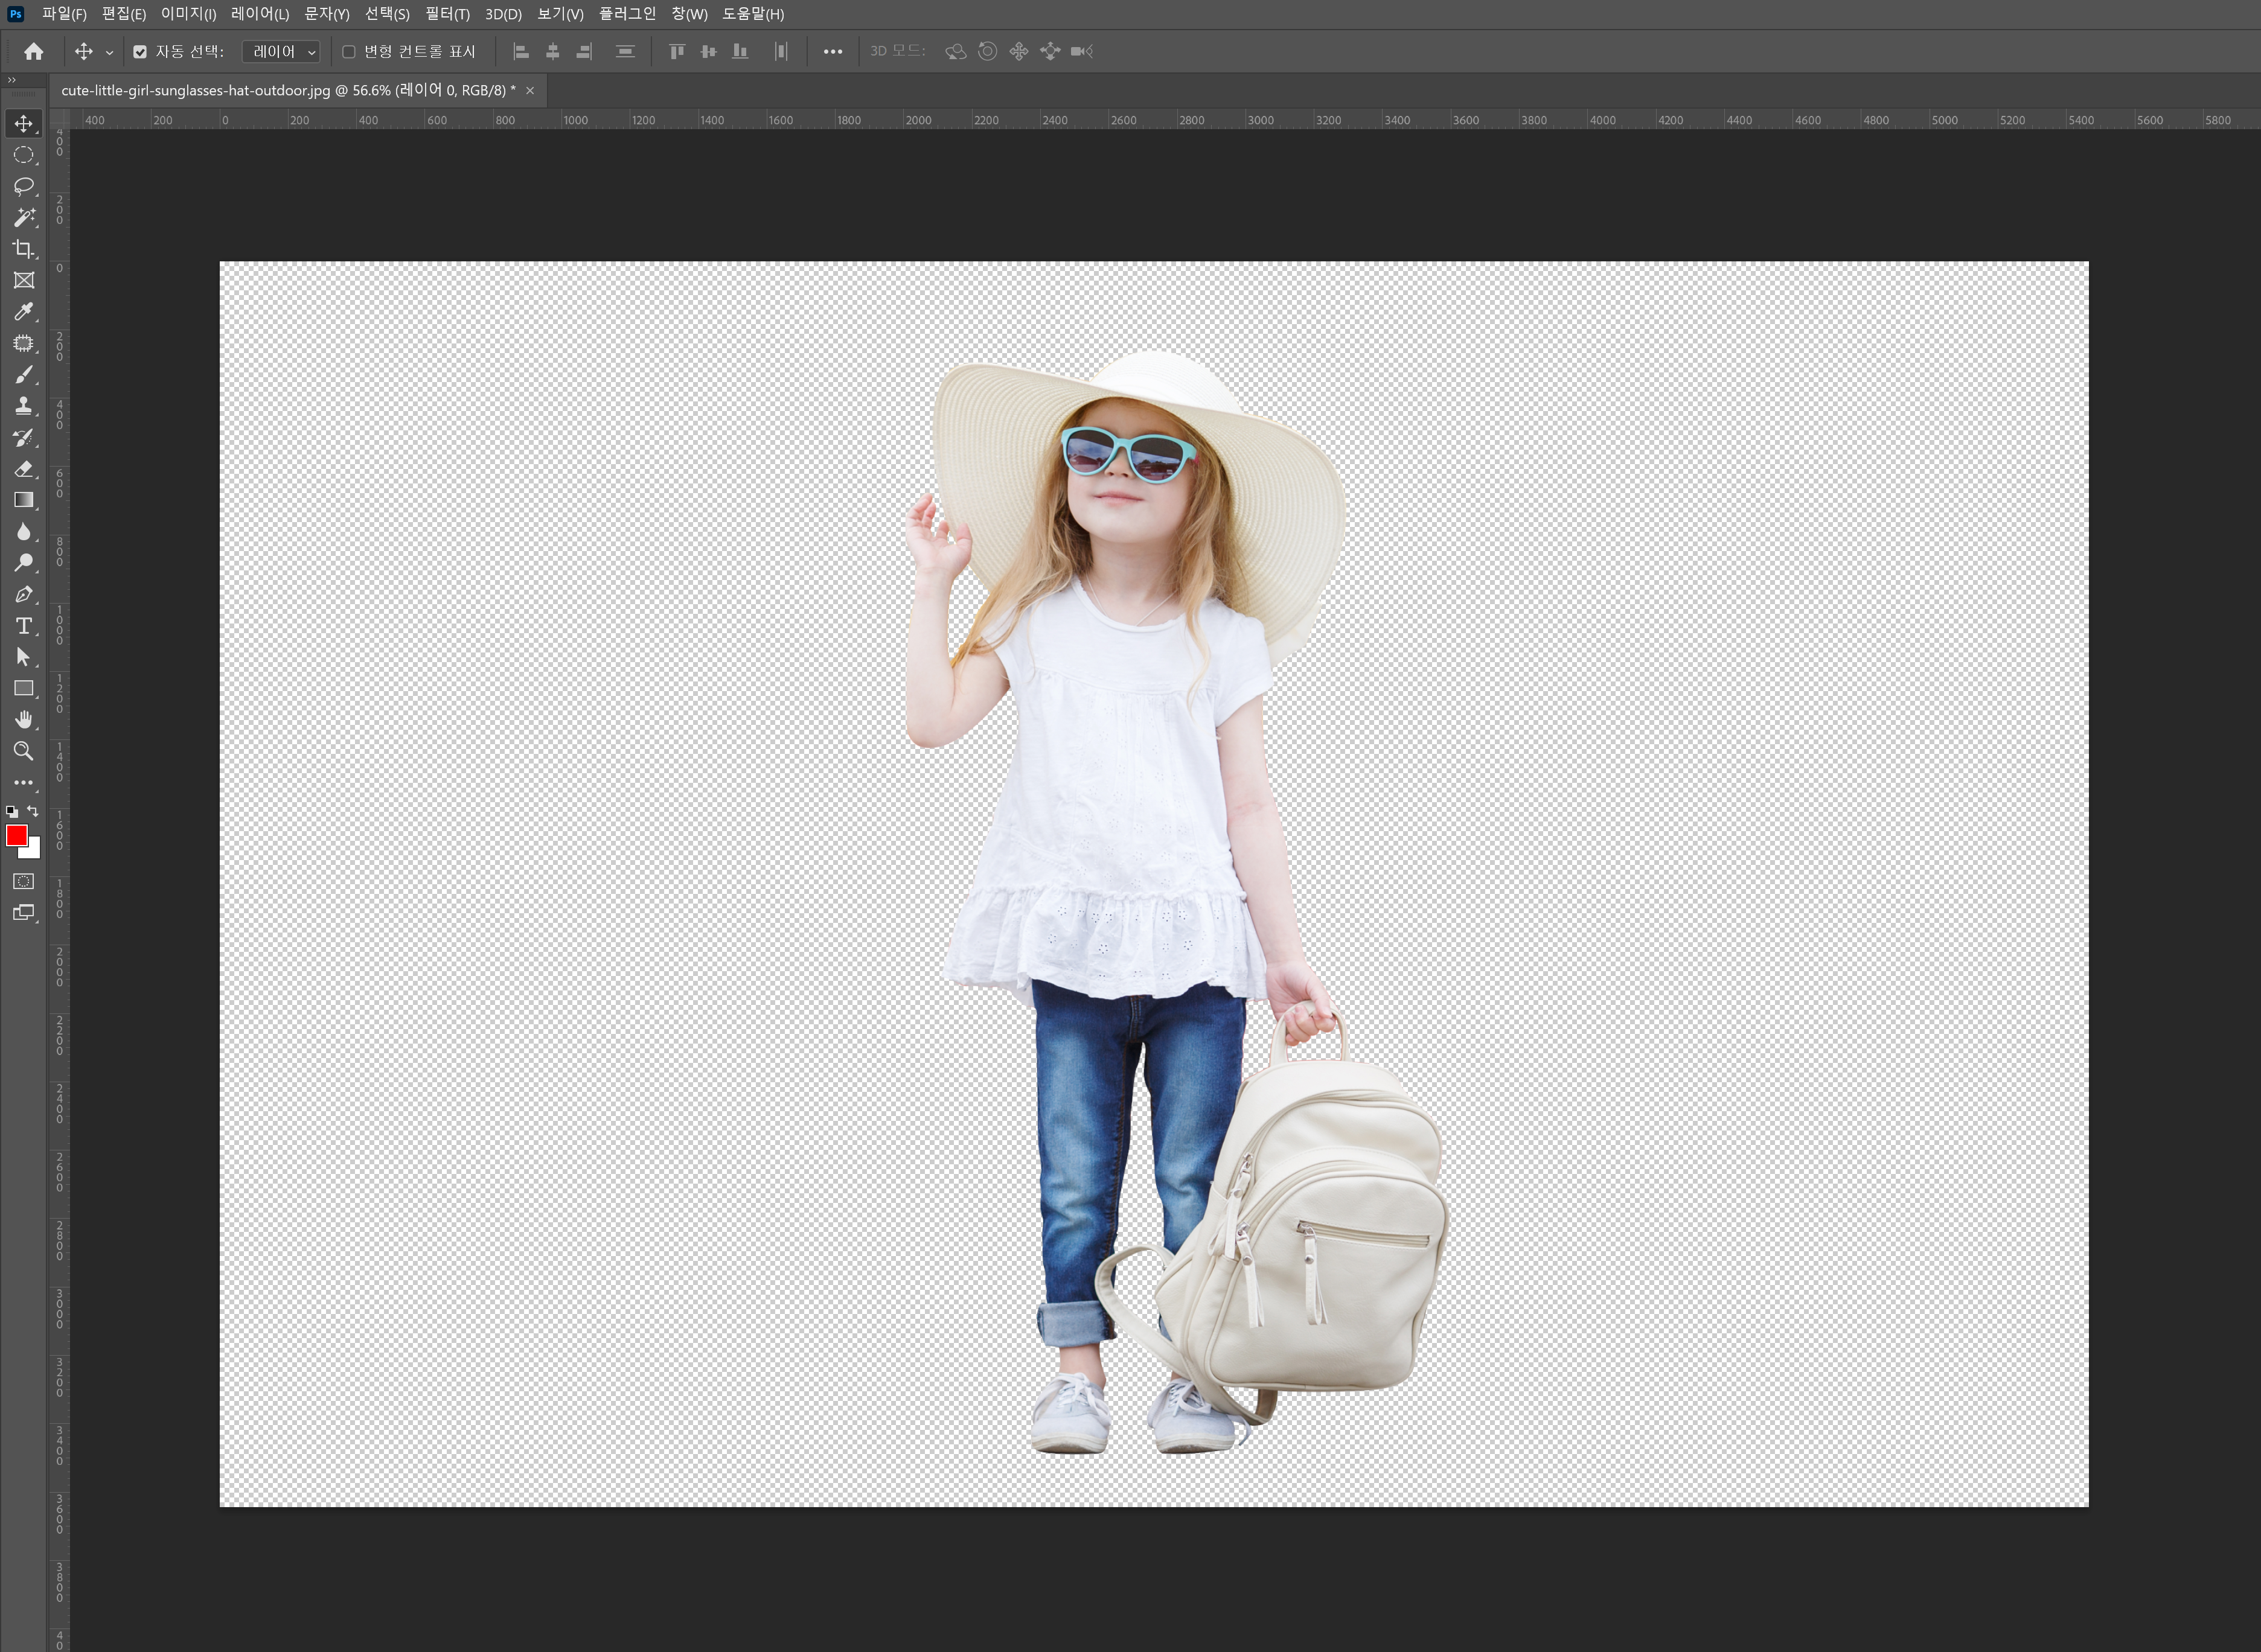The height and width of the screenshot is (1652, 2261).
Task: Align vertical centers button
Action: pos(708,52)
